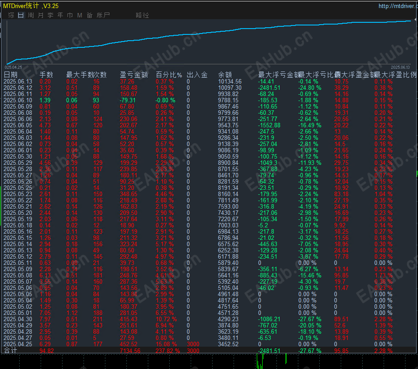Click the 百分比% column header
418x369 pixels.
(169, 75)
